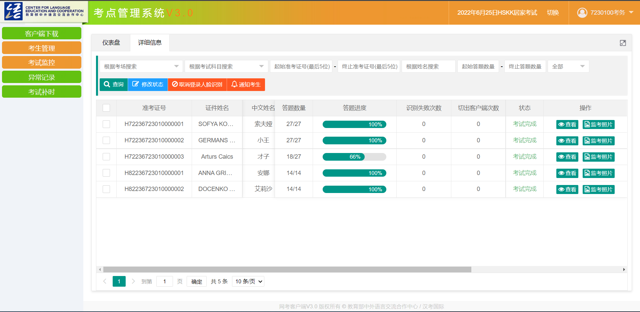This screenshot has width=640, height=312.
Task: Select the checkbox for ANNA GRI… row
Action: pos(106,173)
